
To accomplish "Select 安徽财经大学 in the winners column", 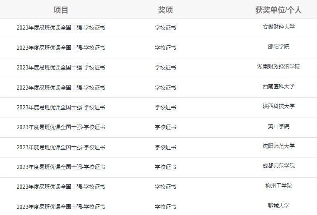I will [279, 27].
